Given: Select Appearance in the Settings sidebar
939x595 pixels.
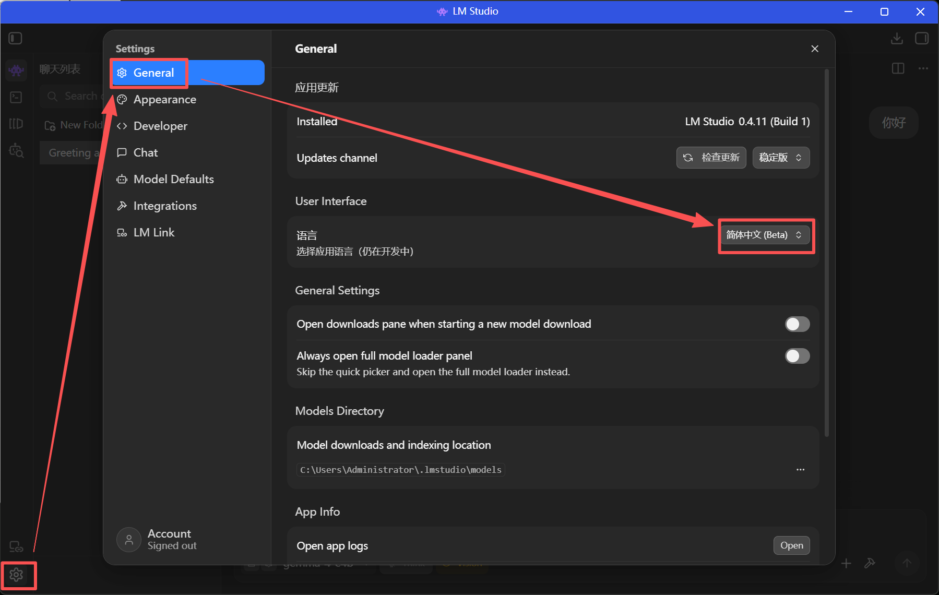Looking at the screenshot, I should pos(187,99).
